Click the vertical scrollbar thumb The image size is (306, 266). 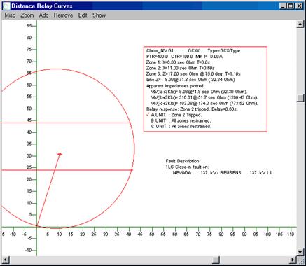pos(300,98)
